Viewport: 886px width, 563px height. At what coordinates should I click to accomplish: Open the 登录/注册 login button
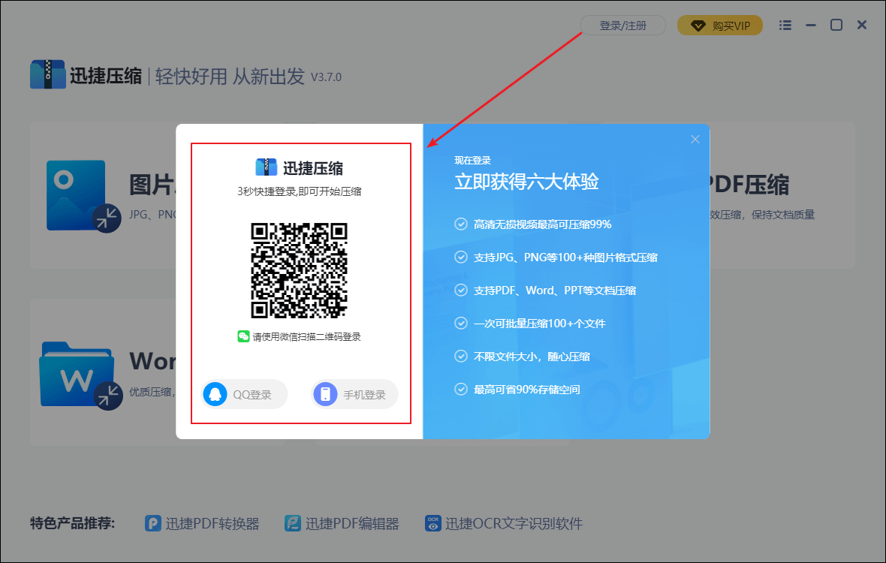pos(622,26)
